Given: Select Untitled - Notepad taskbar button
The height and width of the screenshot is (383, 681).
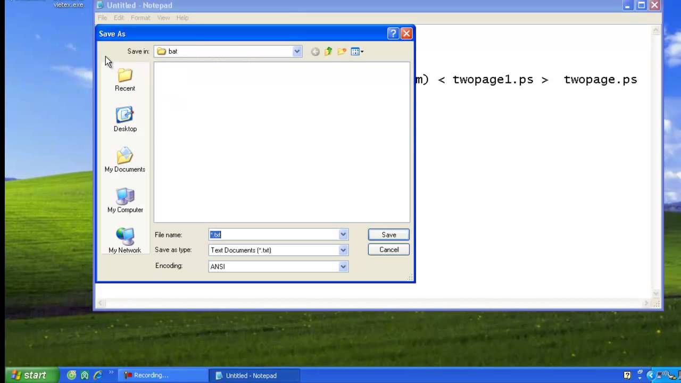Looking at the screenshot, I should click(254, 375).
